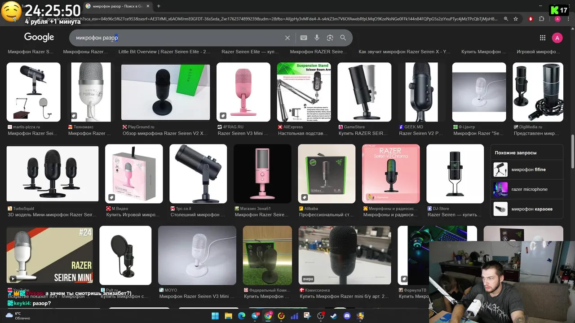Viewport: 575px width, 323px height.
Task: Open the weather widget showing 6°C
Action: pyautogui.click(x=17, y=316)
